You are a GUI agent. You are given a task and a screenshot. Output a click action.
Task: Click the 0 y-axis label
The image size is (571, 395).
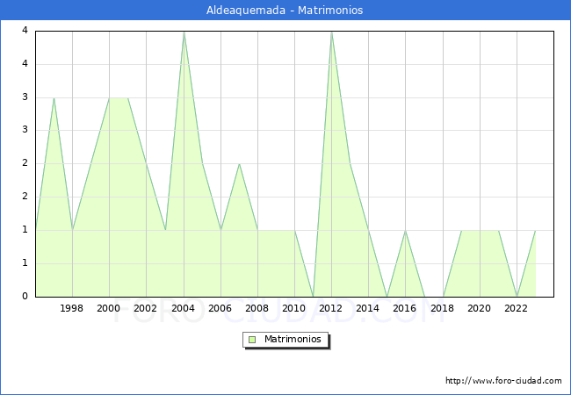click(25, 296)
